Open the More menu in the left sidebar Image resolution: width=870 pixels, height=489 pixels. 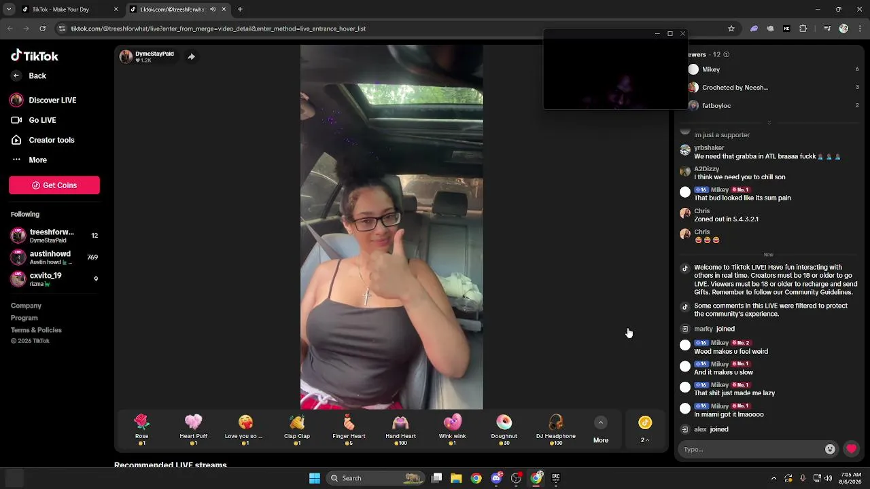[29, 160]
